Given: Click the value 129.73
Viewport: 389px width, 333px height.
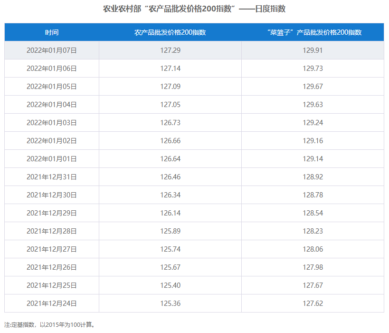Looking at the screenshot, I should [x=313, y=69].
